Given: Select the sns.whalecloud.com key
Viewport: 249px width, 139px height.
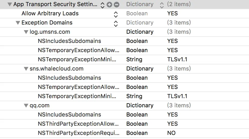Looking at the screenshot, I should tap(56, 69).
